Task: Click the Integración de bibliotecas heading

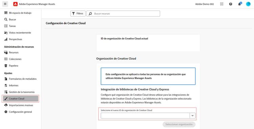Action: (x=135, y=89)
